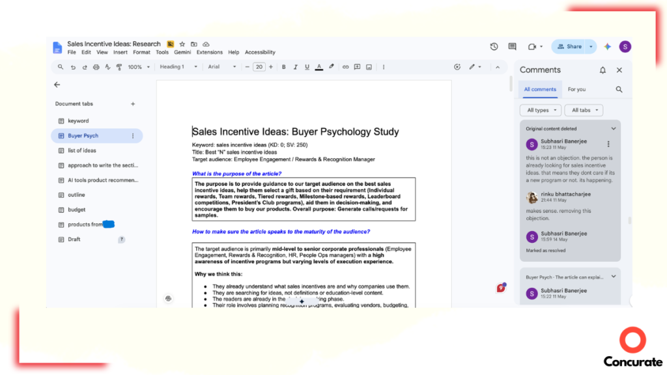Viewport: 667px width, 375px height.
Task: Collapse the Original content deleted thread
Action: (614, 128)
